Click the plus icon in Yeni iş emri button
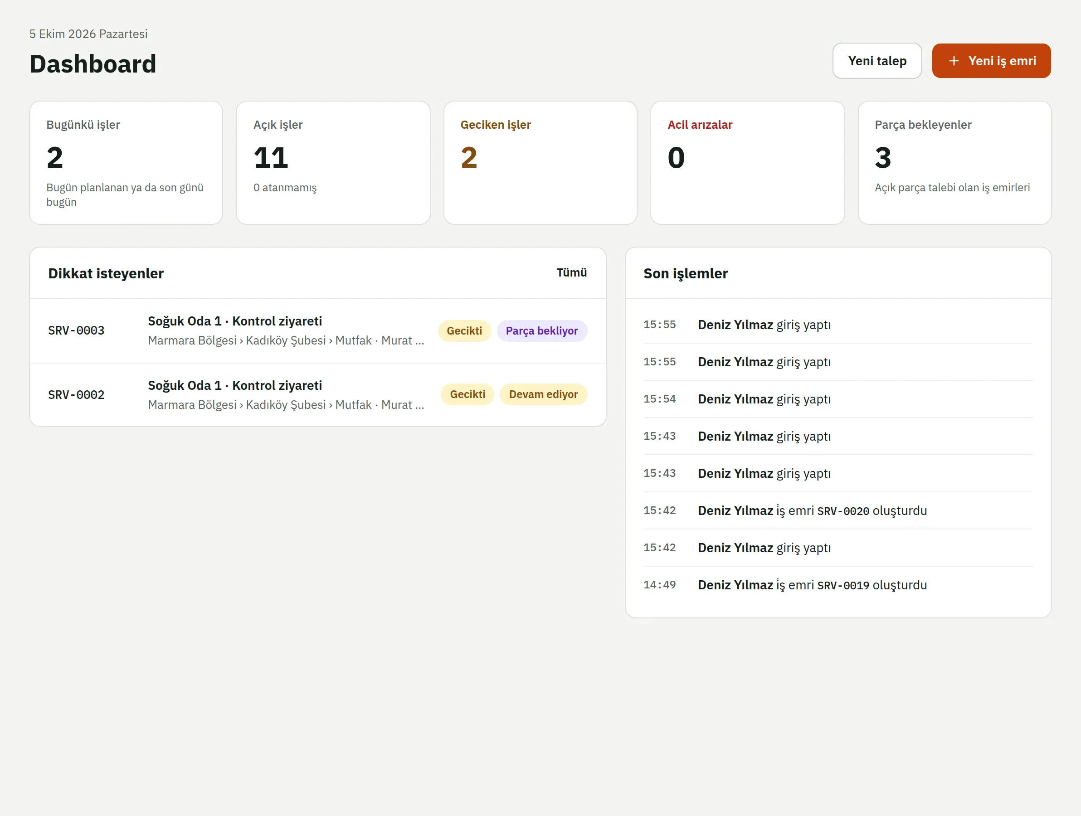 point(954,61)
